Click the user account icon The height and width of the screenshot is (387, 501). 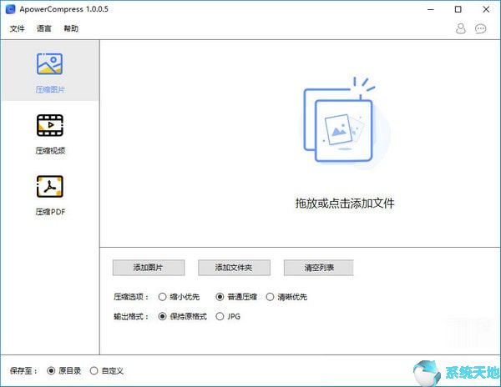pos(461,28)
